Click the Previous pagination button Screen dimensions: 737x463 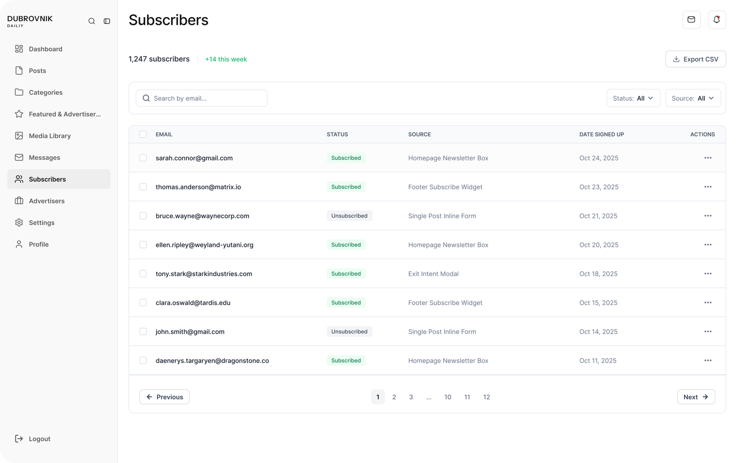[x=164, y=397]
